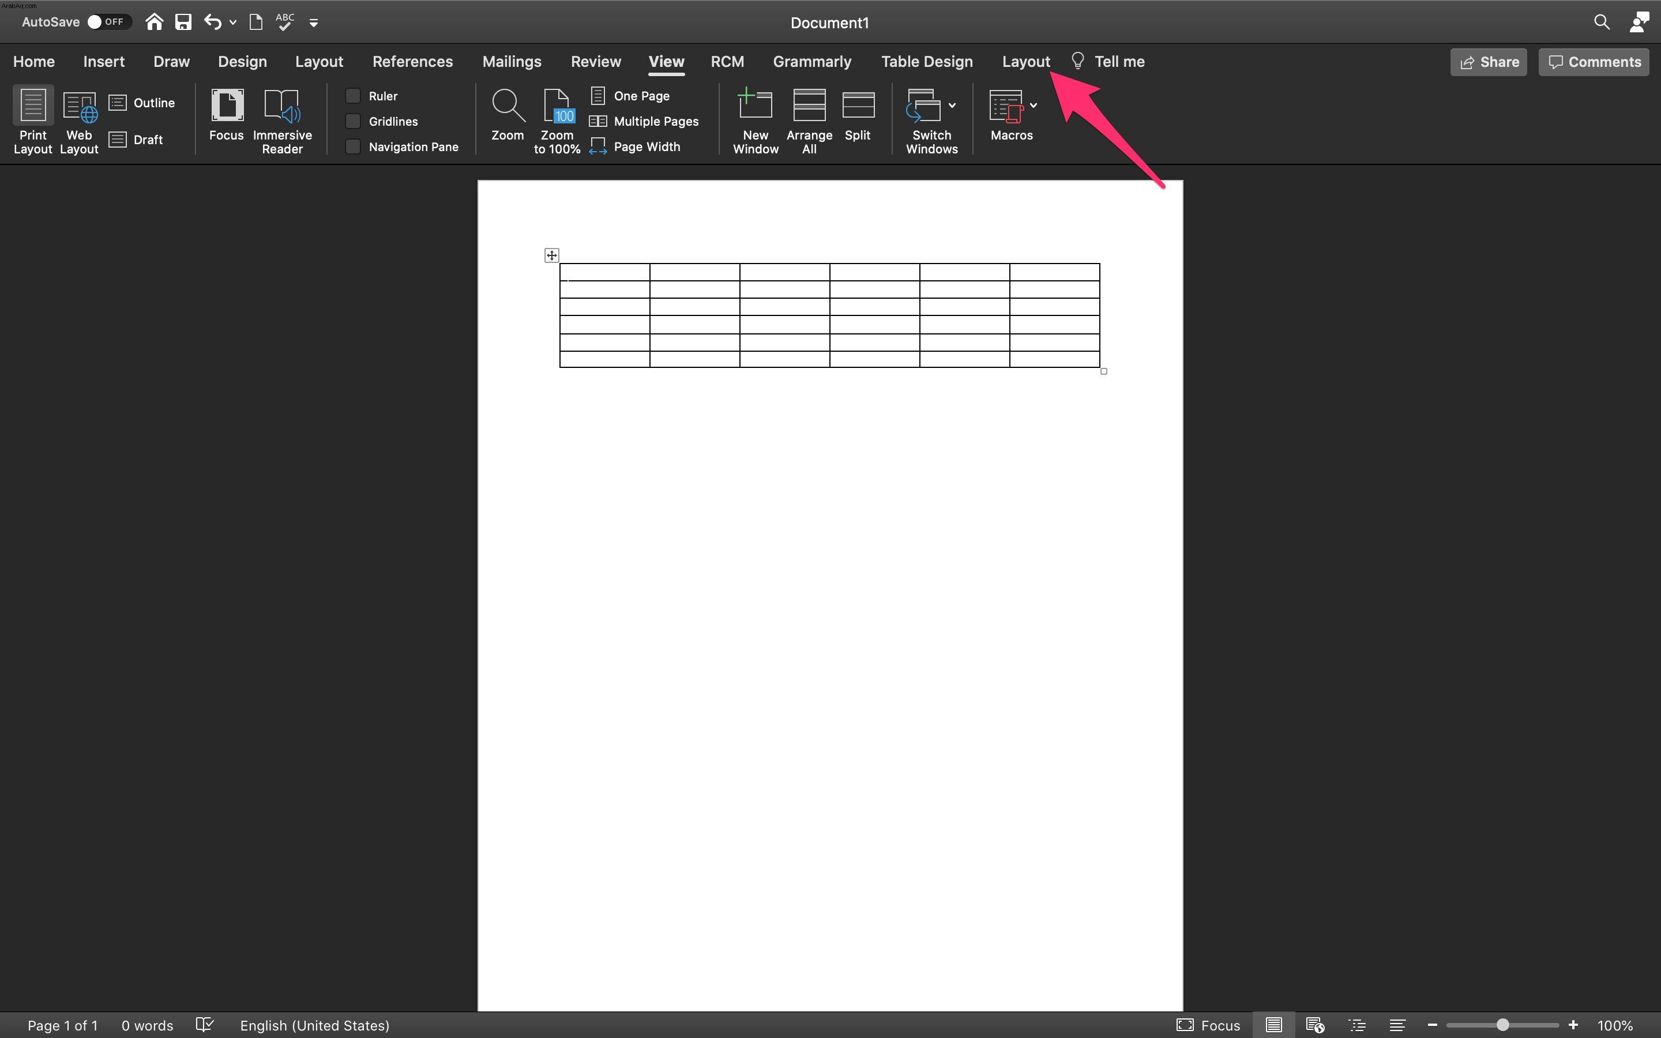The height and width of the screenshot is (1038, 1661).
Task: Open the Table Design tab
Action: pyautogui.click(x=927, y=61)
